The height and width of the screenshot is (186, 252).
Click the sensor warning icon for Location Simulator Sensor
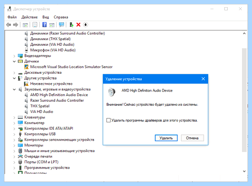(x=26, y=67)
